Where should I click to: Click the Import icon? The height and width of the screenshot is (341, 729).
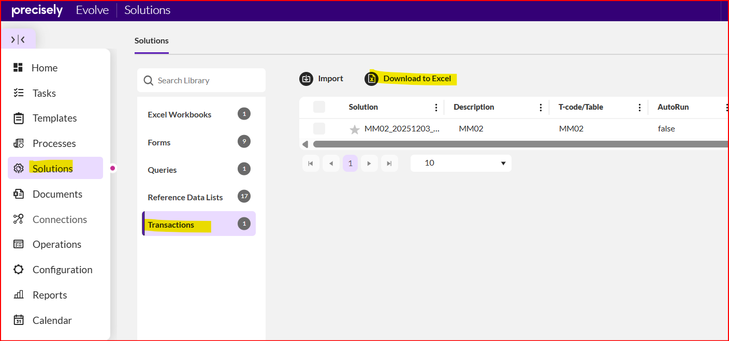pos(306,79)
